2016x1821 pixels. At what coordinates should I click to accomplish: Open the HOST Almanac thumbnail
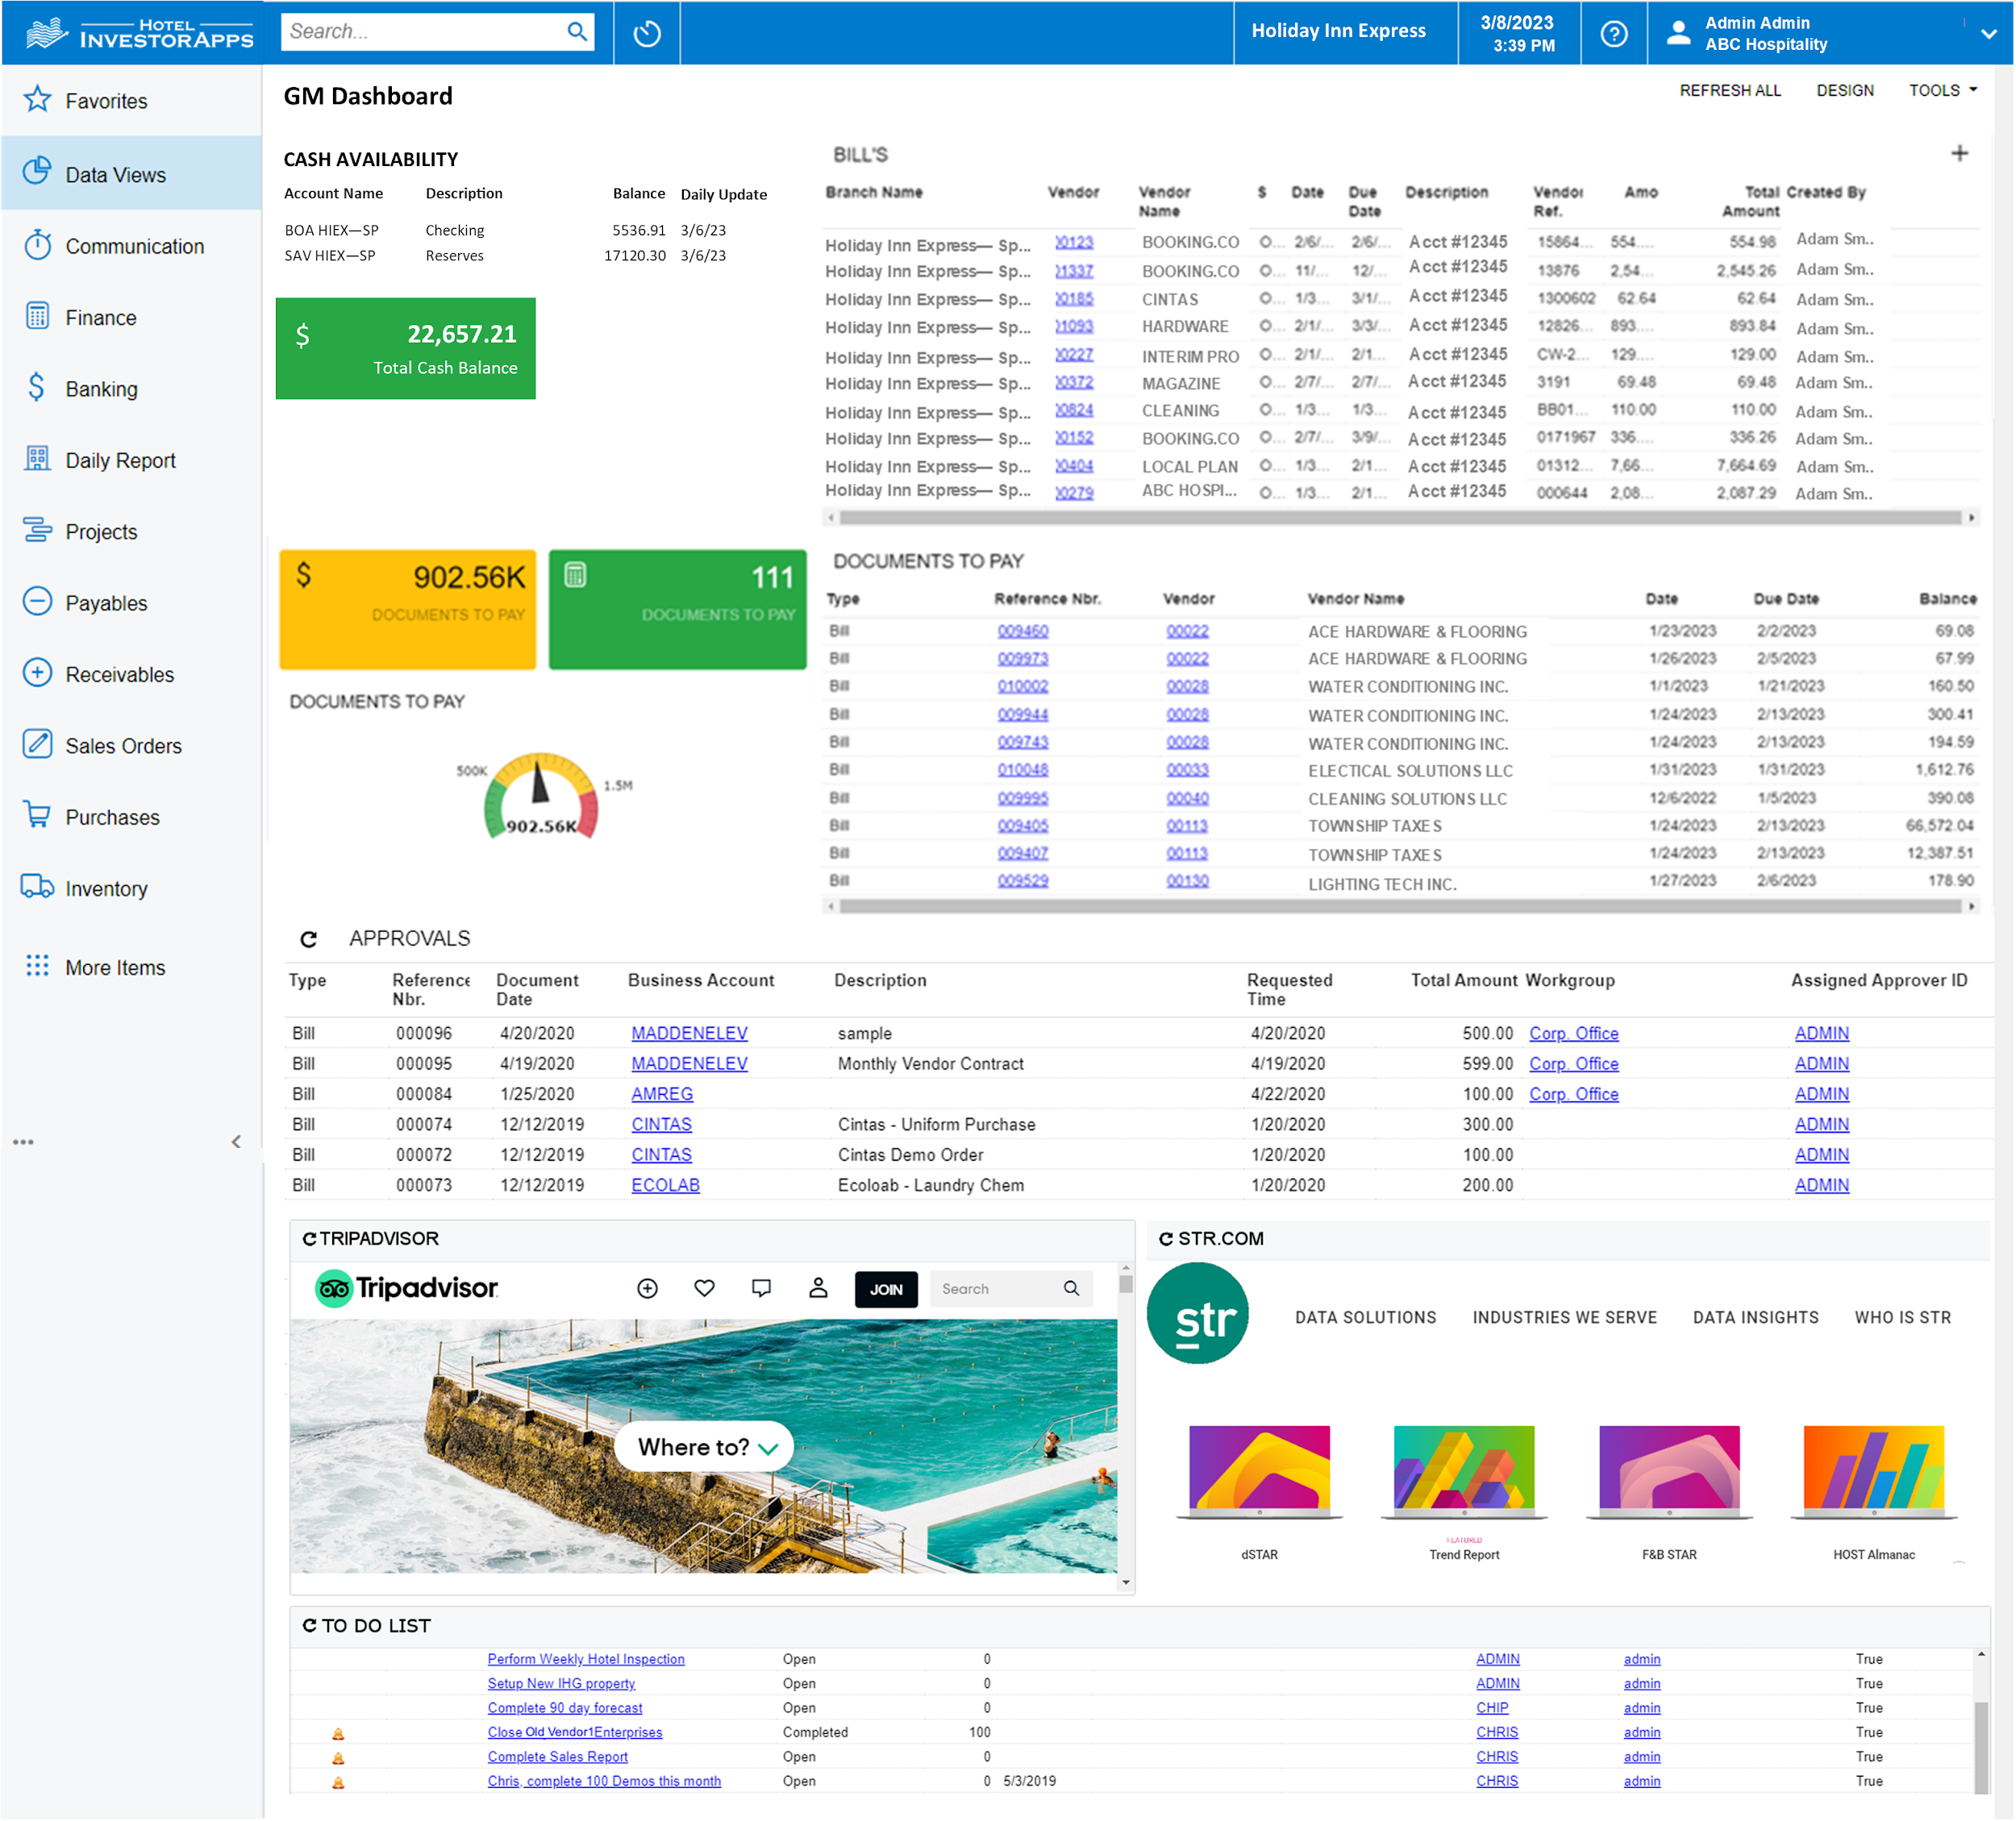tap(1873, 1472)
